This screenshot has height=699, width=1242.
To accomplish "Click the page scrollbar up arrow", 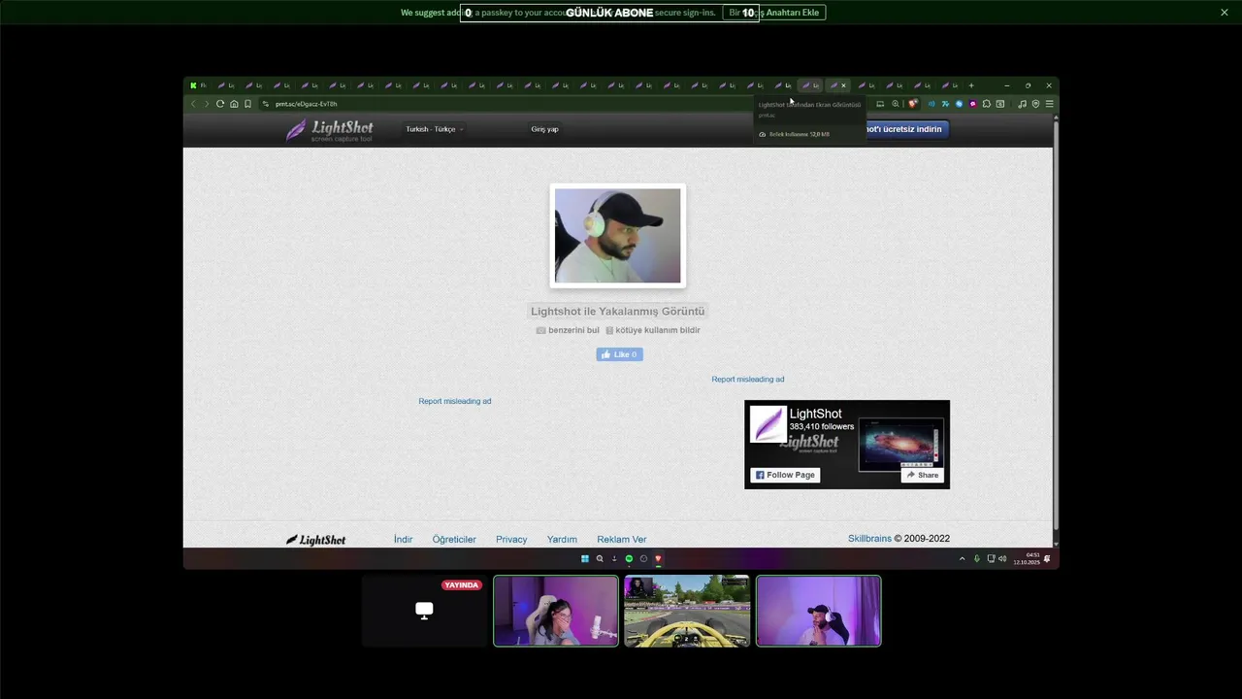I will [x=1056, y=117].
